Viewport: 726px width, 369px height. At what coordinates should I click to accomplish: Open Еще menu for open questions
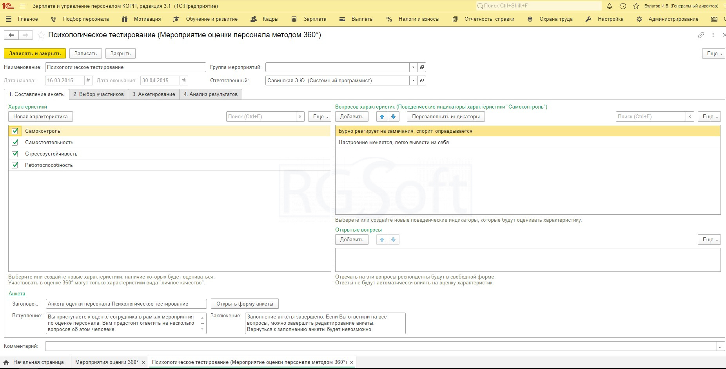point(710,240)
